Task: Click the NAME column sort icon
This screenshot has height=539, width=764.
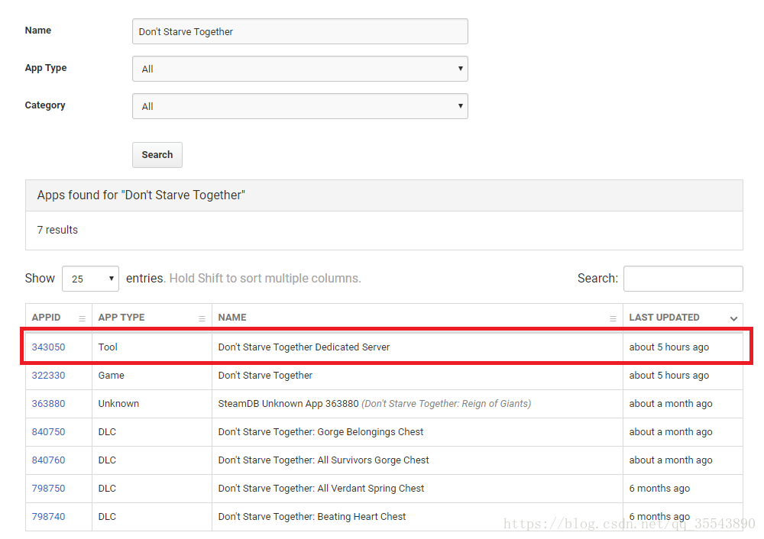Action: tap(613, 318)
